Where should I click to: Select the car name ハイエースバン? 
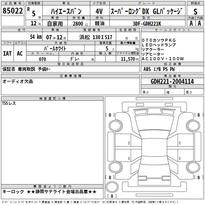tap(66, 11)
